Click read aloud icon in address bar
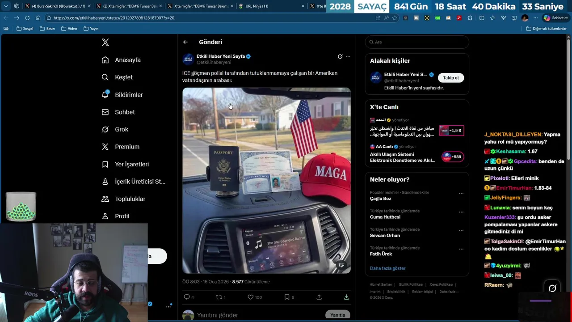Viewport: 572px width, 322px height. coord(387,18)
